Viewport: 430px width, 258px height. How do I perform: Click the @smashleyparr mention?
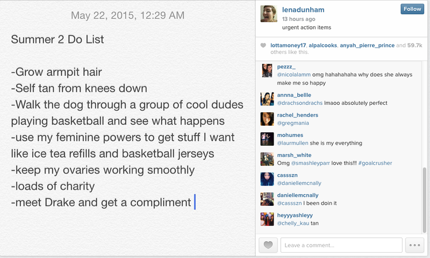tap(311, 163)
